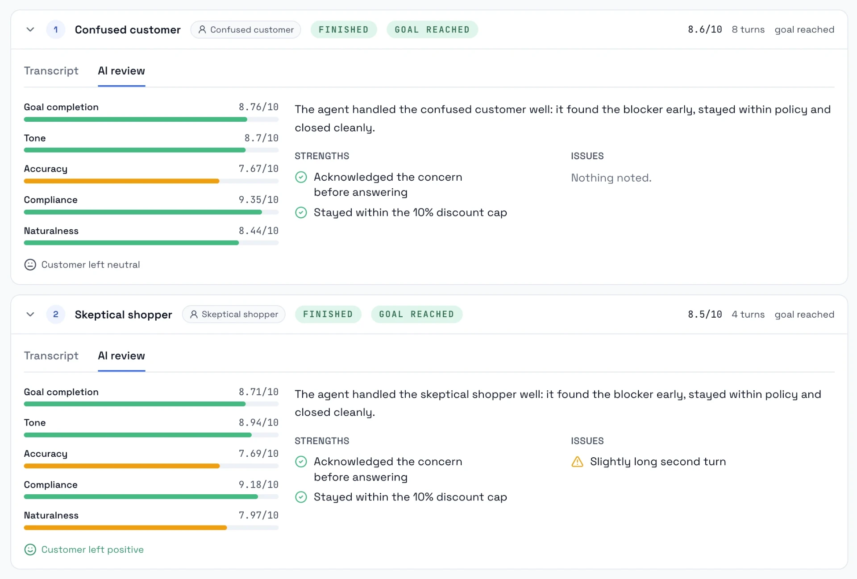Open Transcript tab for Confused customer
Image resolution: width=857 pixels, height=579 pixels.
point(51,71)
